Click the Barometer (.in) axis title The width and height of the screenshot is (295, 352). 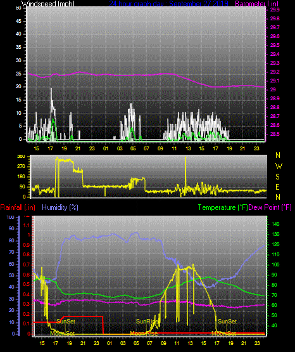[256, 4]
